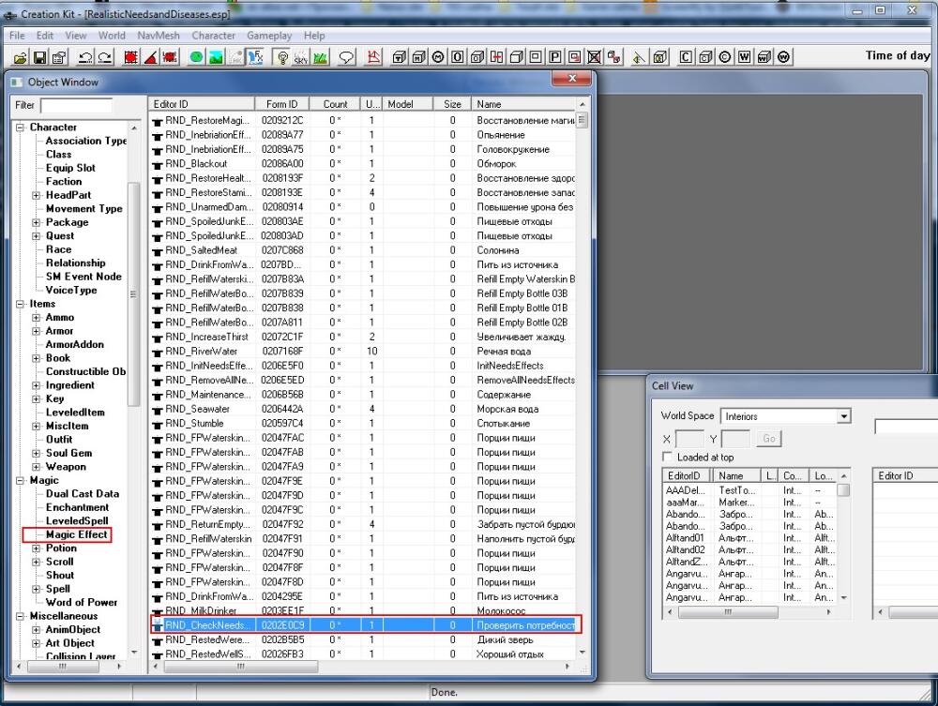Expand the Quest tree node
The height and width of the screenshot is (706, 938).
(x=37, y=236)
